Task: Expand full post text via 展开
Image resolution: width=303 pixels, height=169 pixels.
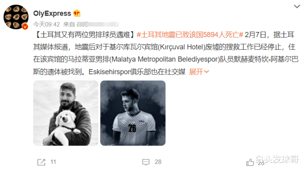Action: coord(196,72)
